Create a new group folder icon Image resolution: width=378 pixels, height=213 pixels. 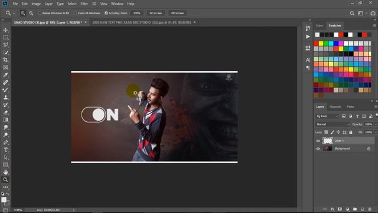(354, 209)
